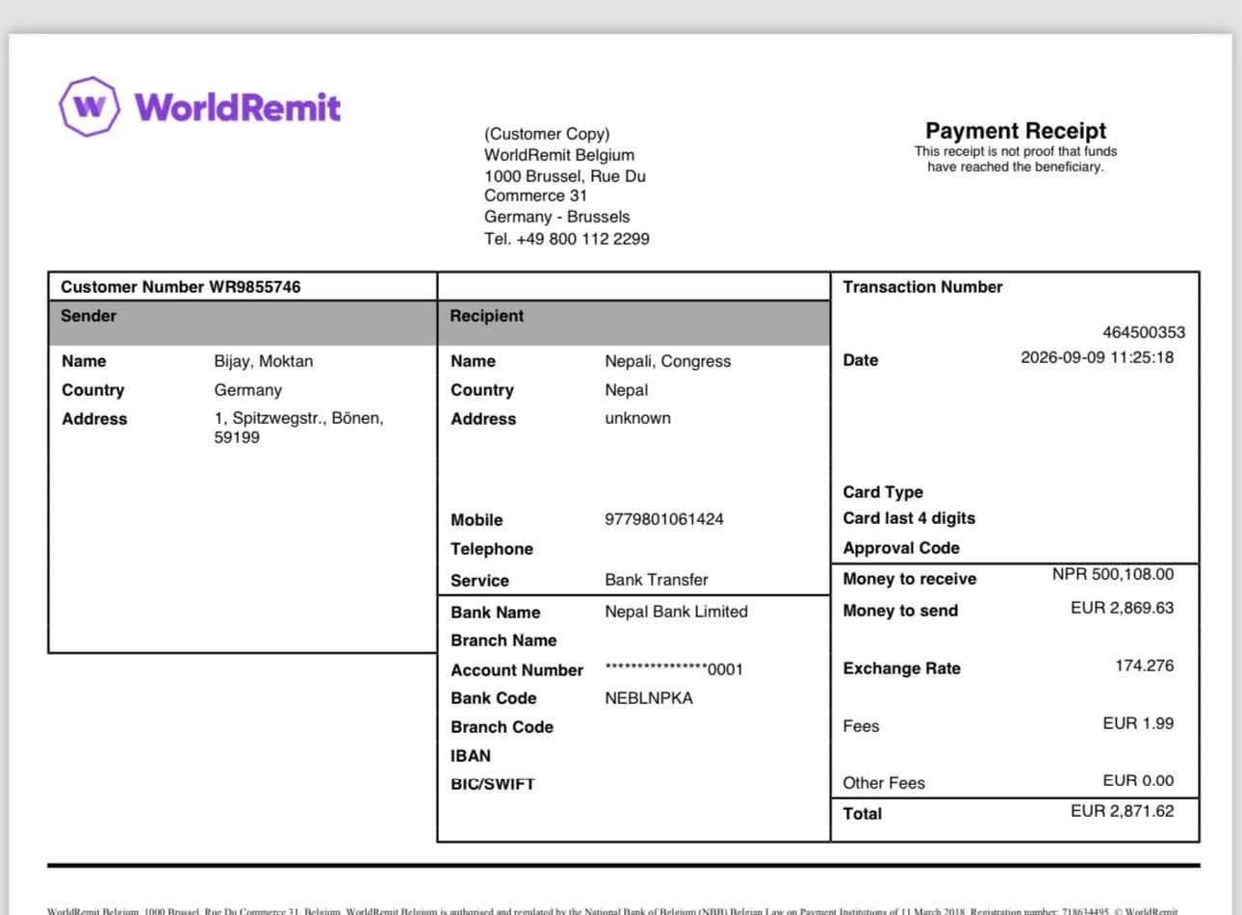
Task: Select masked account number ending 0001
Action: [x=674, y=669]
